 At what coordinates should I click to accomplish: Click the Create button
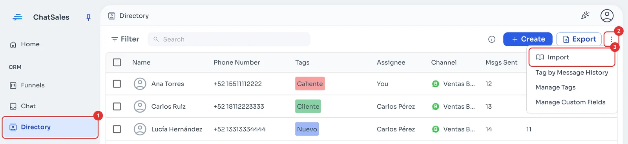pyautogui.click(x=528, y=39)
